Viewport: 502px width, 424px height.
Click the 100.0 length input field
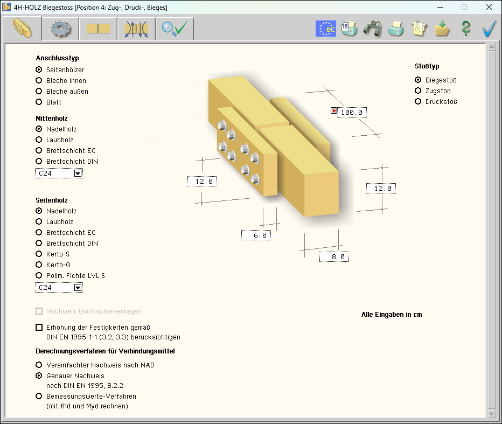pos(352,113)
